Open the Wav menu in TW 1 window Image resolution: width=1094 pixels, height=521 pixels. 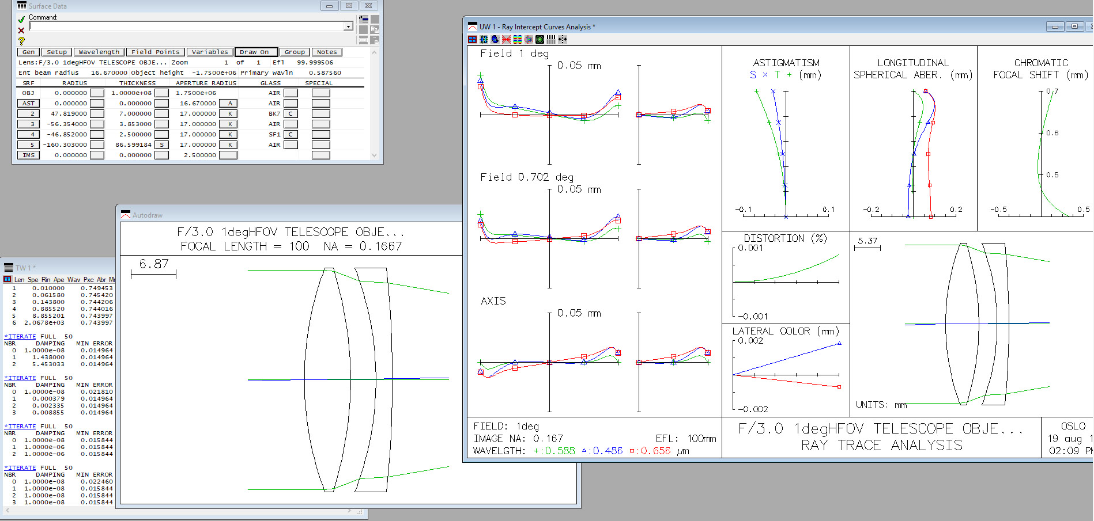pyautogui.click(x=74, y=279)
